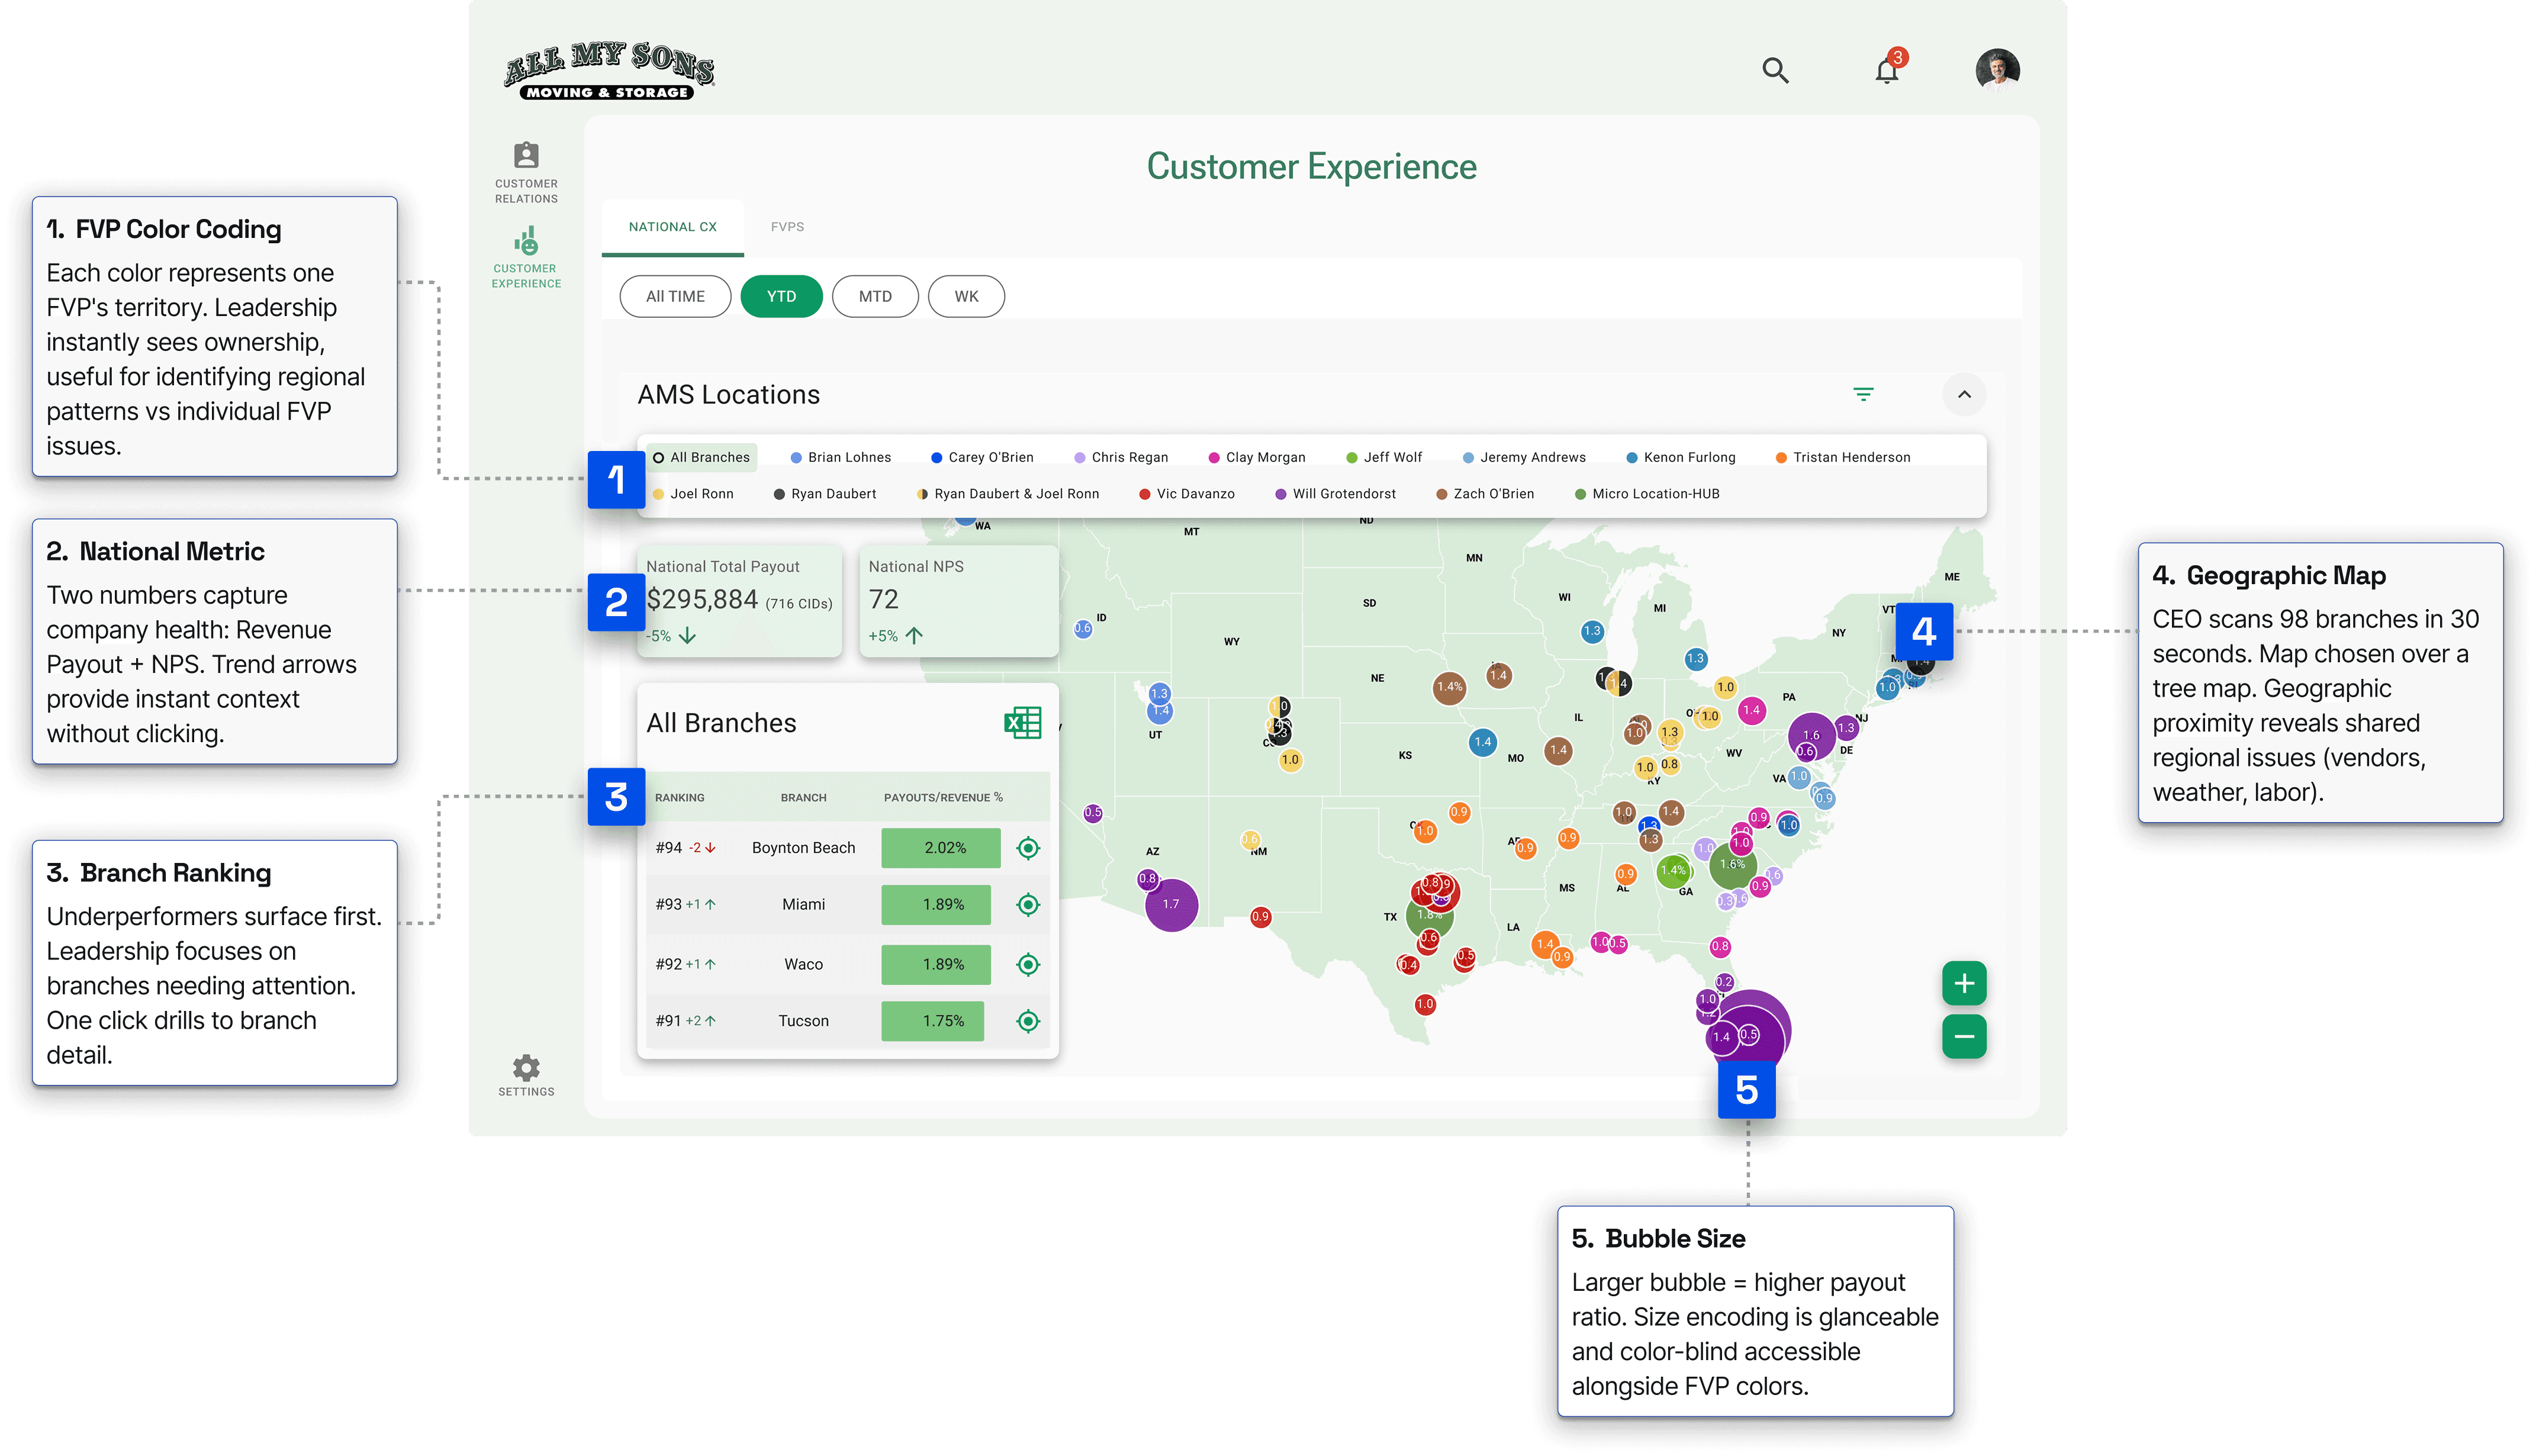Click the search magnifier icon
The width and height of the screenshot is (2536, 1456).
pyautogui.click(x=1775, y=70)
